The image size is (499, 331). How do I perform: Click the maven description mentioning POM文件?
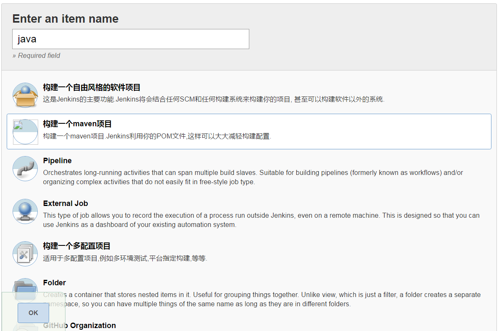tap(157, 136)
